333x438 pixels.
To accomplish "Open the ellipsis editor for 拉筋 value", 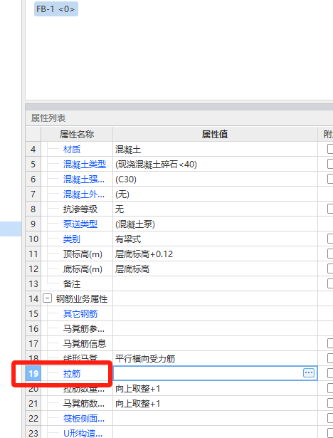I will pos(308,373).
